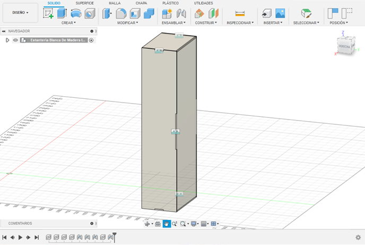Open the INSPECCIONAR dropdown menu
The image size is (365, 245).
240,23
